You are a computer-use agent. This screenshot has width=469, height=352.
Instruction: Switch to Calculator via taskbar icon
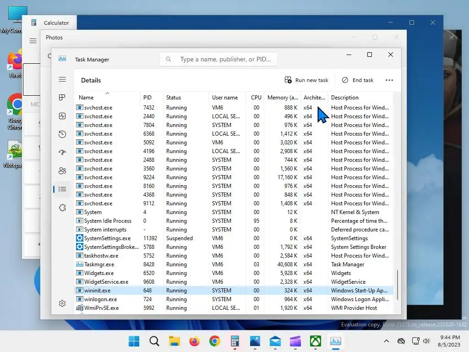[235, 341]
